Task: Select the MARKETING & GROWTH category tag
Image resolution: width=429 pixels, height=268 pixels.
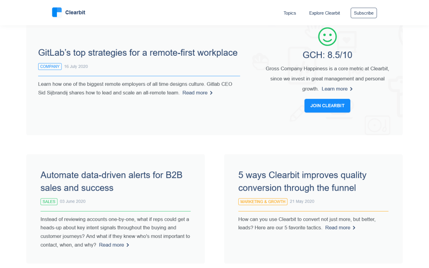Action: [263, 201]
